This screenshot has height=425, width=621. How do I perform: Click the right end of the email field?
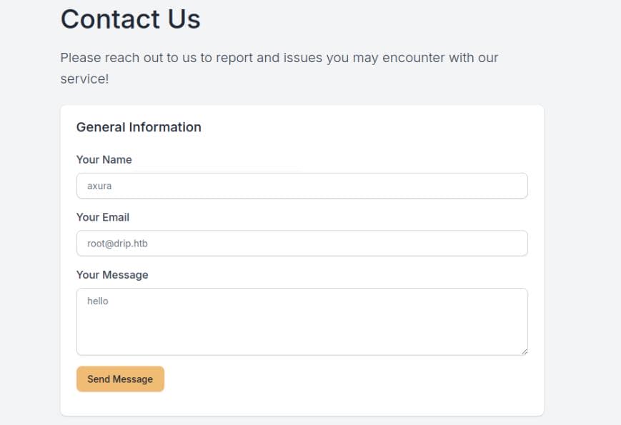click(511, 244)
